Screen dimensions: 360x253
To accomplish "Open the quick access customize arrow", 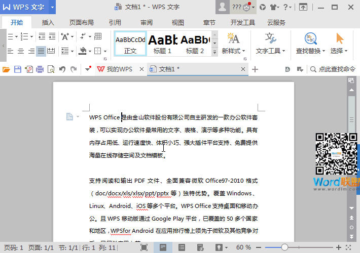I will coord(88,69).
